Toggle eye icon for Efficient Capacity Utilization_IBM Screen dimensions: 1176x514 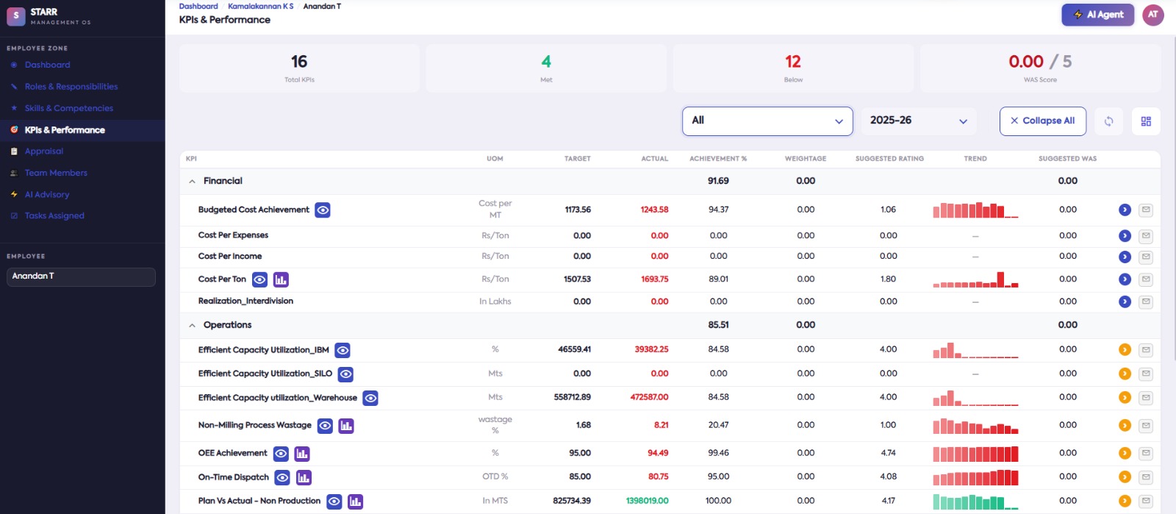point(343,351)
